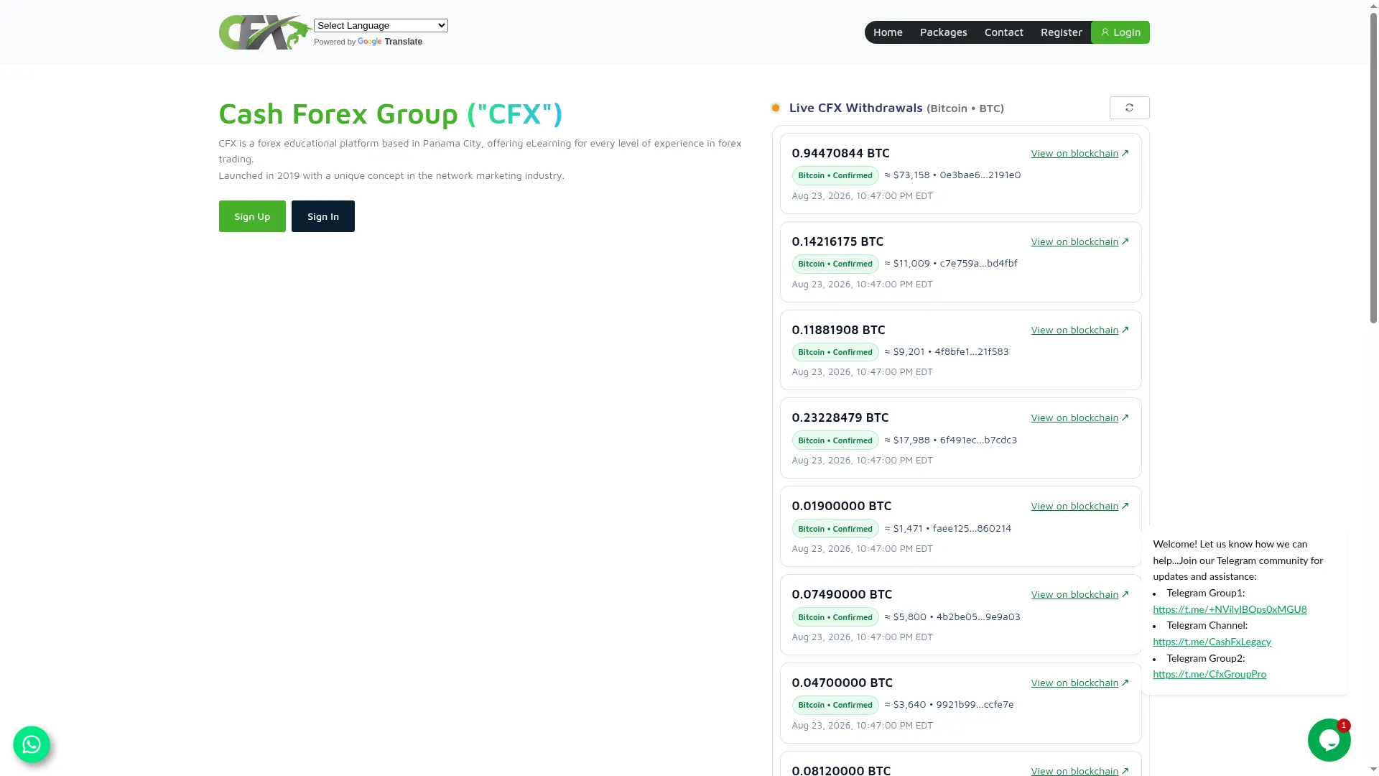Click the Bitcoin Confirmed badge for $17,988
Viewport: 1379px width, 776px height.
(835, 440)
